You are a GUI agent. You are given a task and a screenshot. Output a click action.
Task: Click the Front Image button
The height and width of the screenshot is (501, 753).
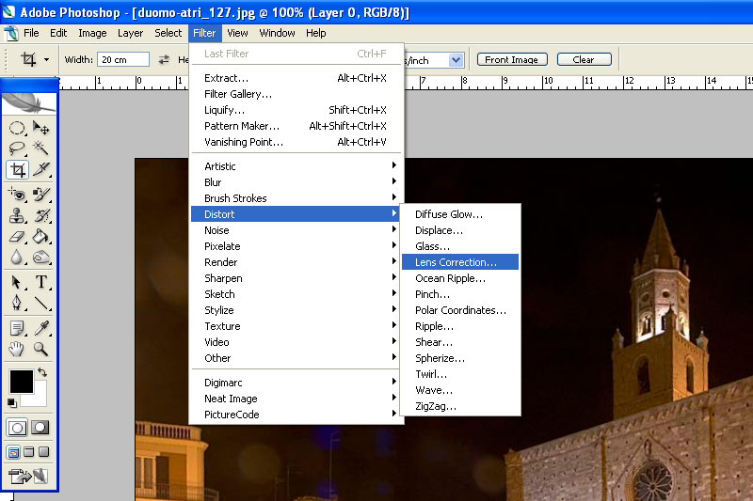[x=511, y=59]
